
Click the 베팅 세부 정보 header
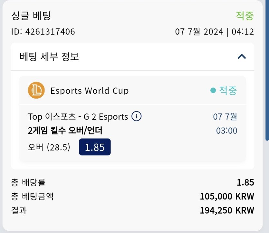[49, 56]
